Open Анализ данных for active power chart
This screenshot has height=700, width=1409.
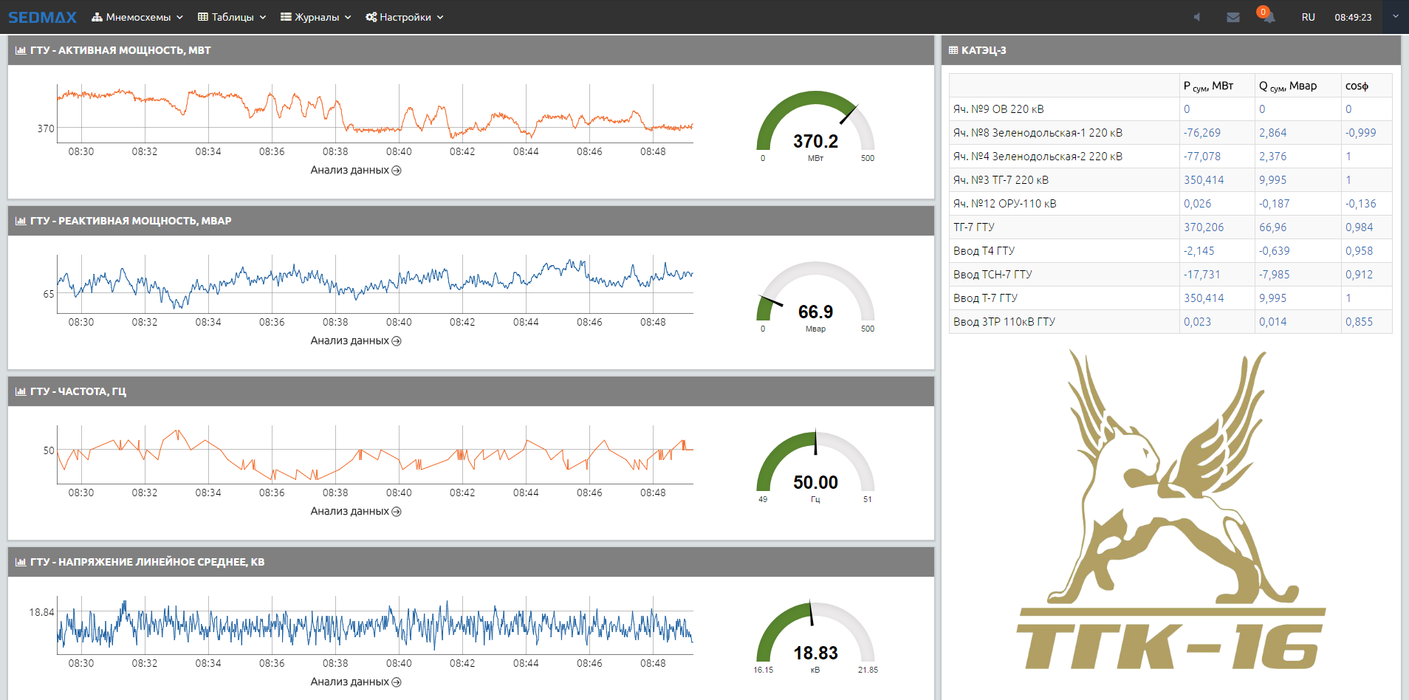coord(355,170)
